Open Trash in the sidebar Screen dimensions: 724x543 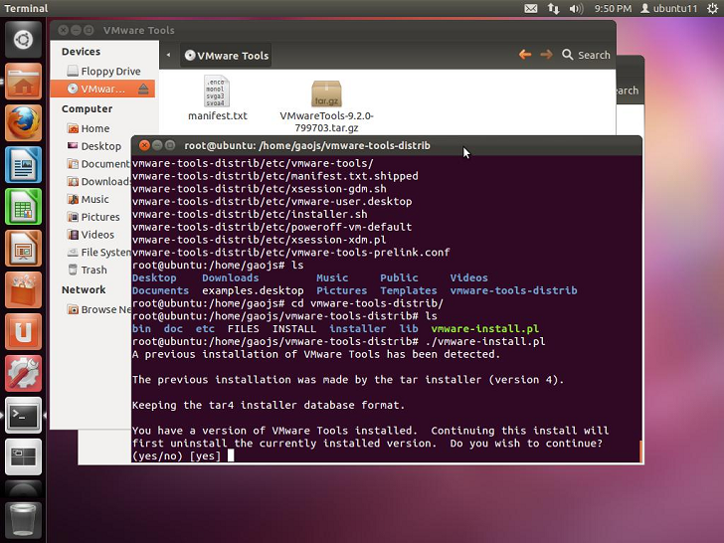pos(88,270)
